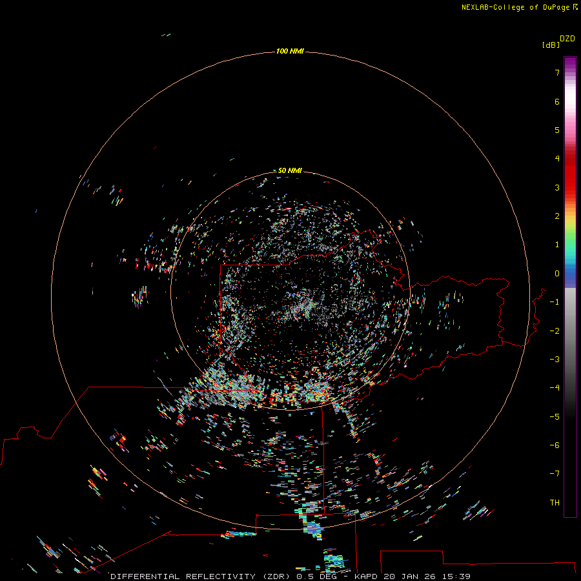
Task: Click the -1 dB value on the scale
Action: [x=555, y=302]
